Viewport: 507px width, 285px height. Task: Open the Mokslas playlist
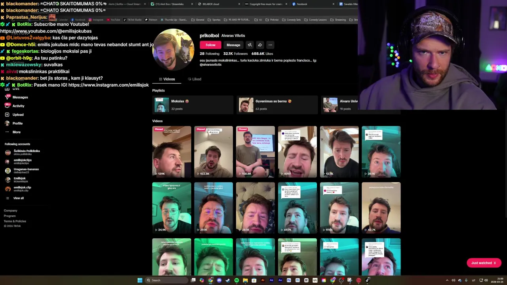193,105
